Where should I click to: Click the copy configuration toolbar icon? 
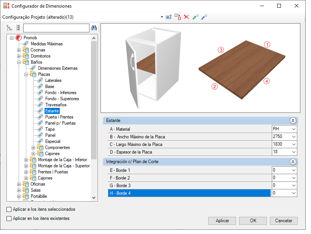click(178, 17)
